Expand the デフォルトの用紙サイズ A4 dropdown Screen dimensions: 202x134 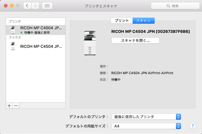(x=147, y=126)
